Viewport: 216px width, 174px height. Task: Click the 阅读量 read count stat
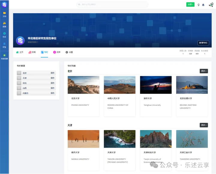197,52
